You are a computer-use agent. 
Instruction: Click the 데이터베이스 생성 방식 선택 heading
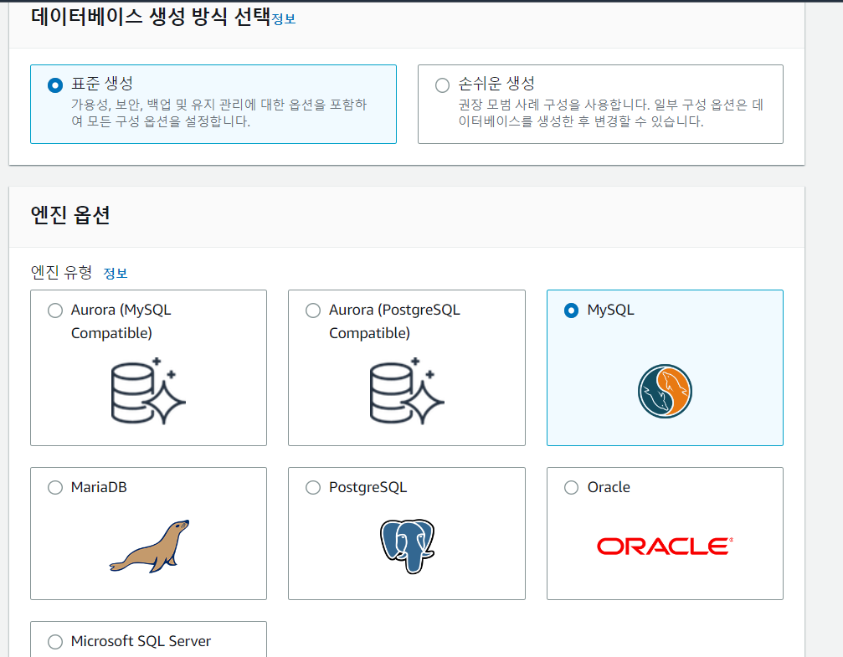coord(151,17)
